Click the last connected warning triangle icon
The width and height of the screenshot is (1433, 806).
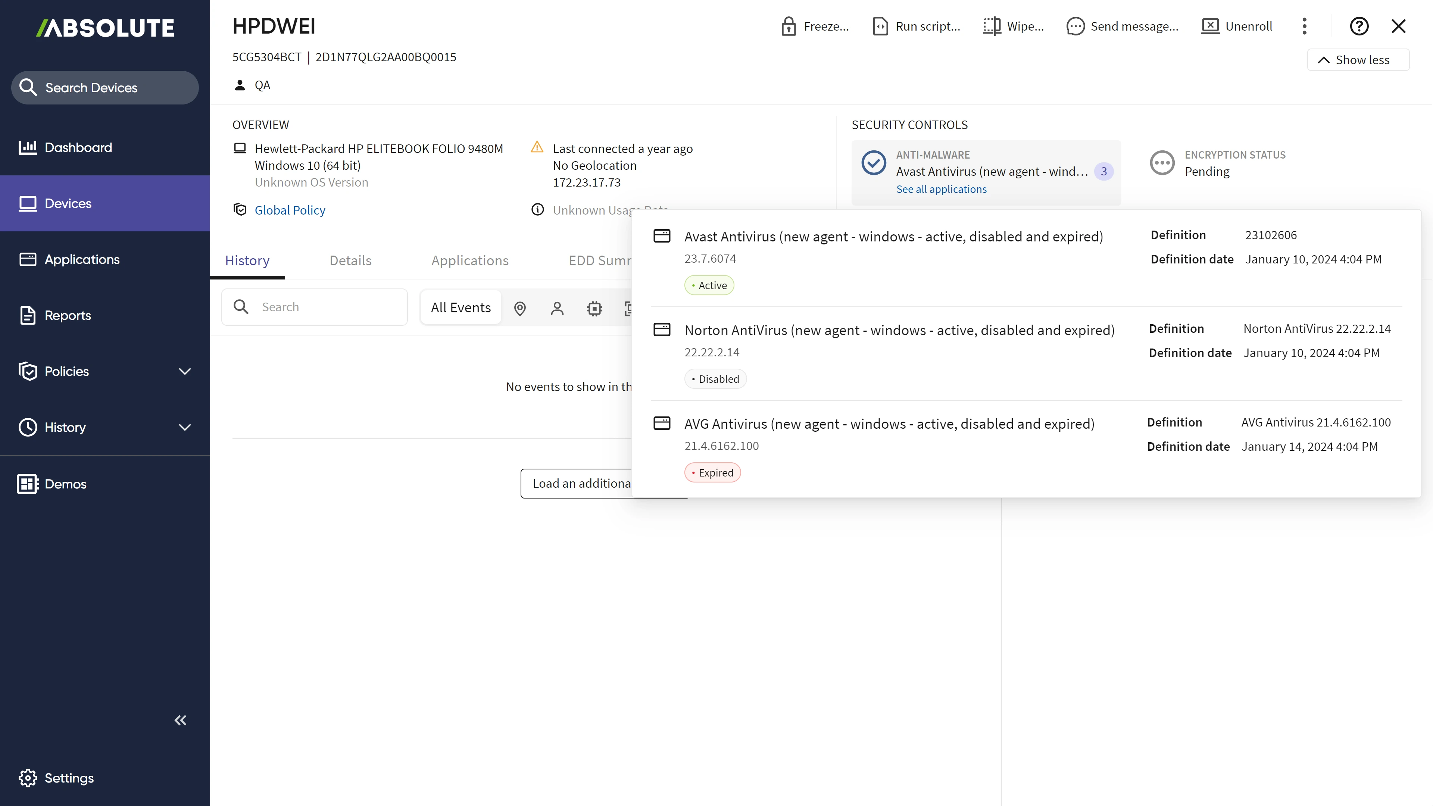click(x=537, y=147)
